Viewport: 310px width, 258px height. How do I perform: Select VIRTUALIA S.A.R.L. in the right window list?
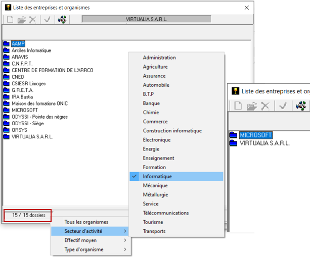pyautogui.click(x=264, y=143)
